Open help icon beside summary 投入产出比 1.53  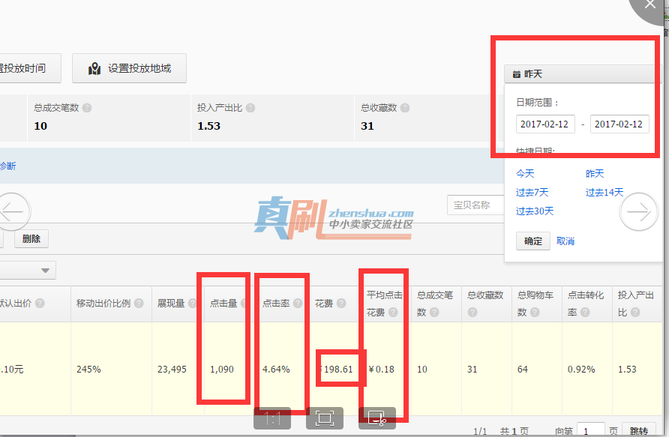(250, 108)
